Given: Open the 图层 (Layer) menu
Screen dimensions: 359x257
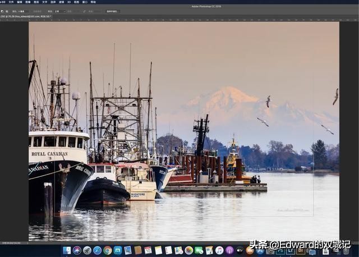Looking at the screenshot, I should (36, 2).
